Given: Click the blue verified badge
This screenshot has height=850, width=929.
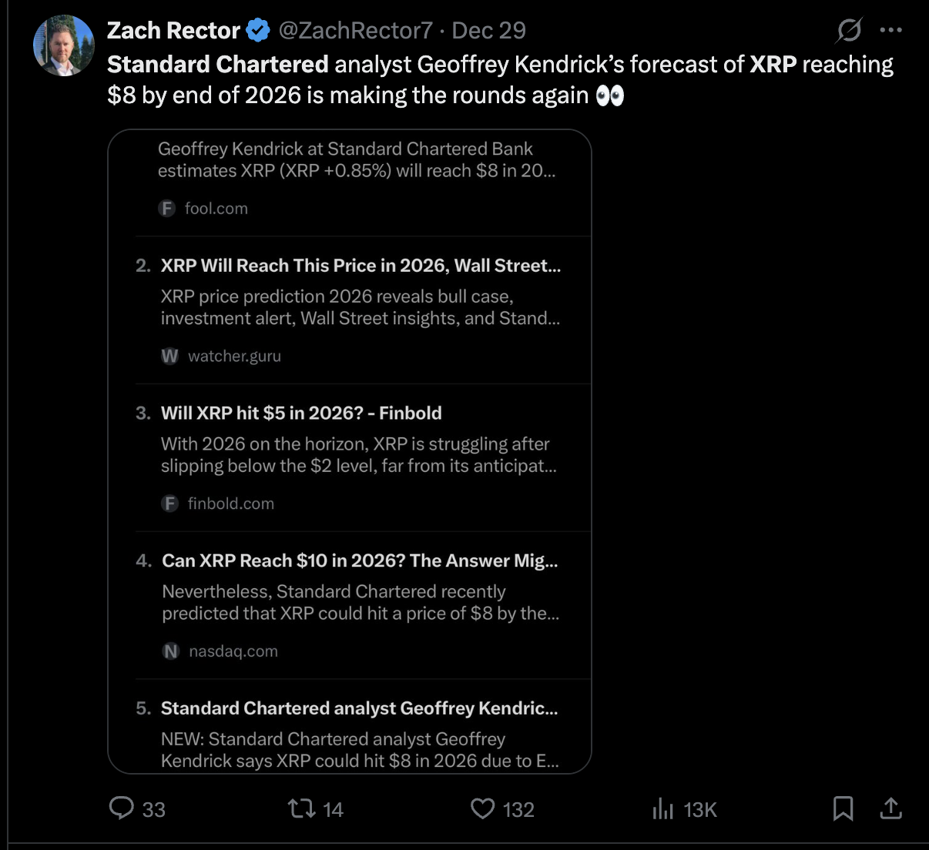Looking at the screenshot, I should (258, 31).
